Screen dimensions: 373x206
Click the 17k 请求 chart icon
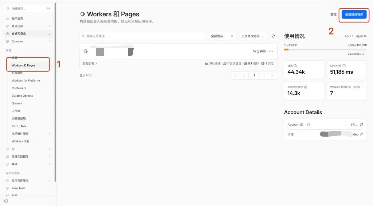(x=207, y=64)
